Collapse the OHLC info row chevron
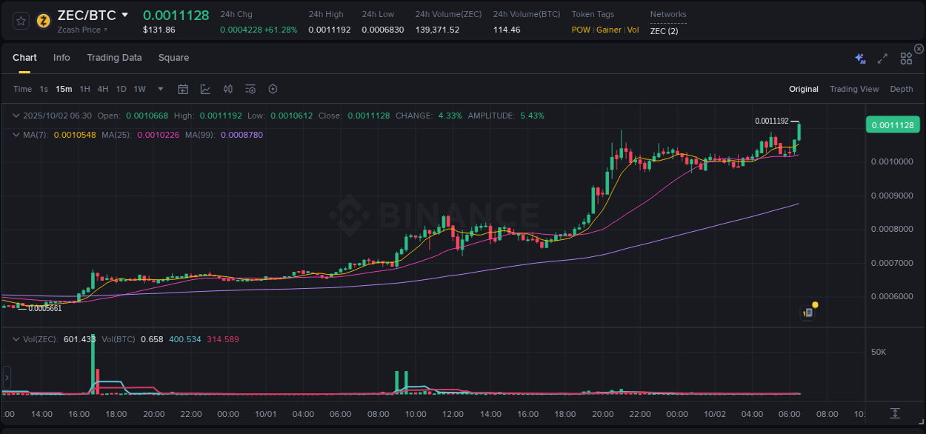This screenshot has width=926, height=434. [16, 116]
